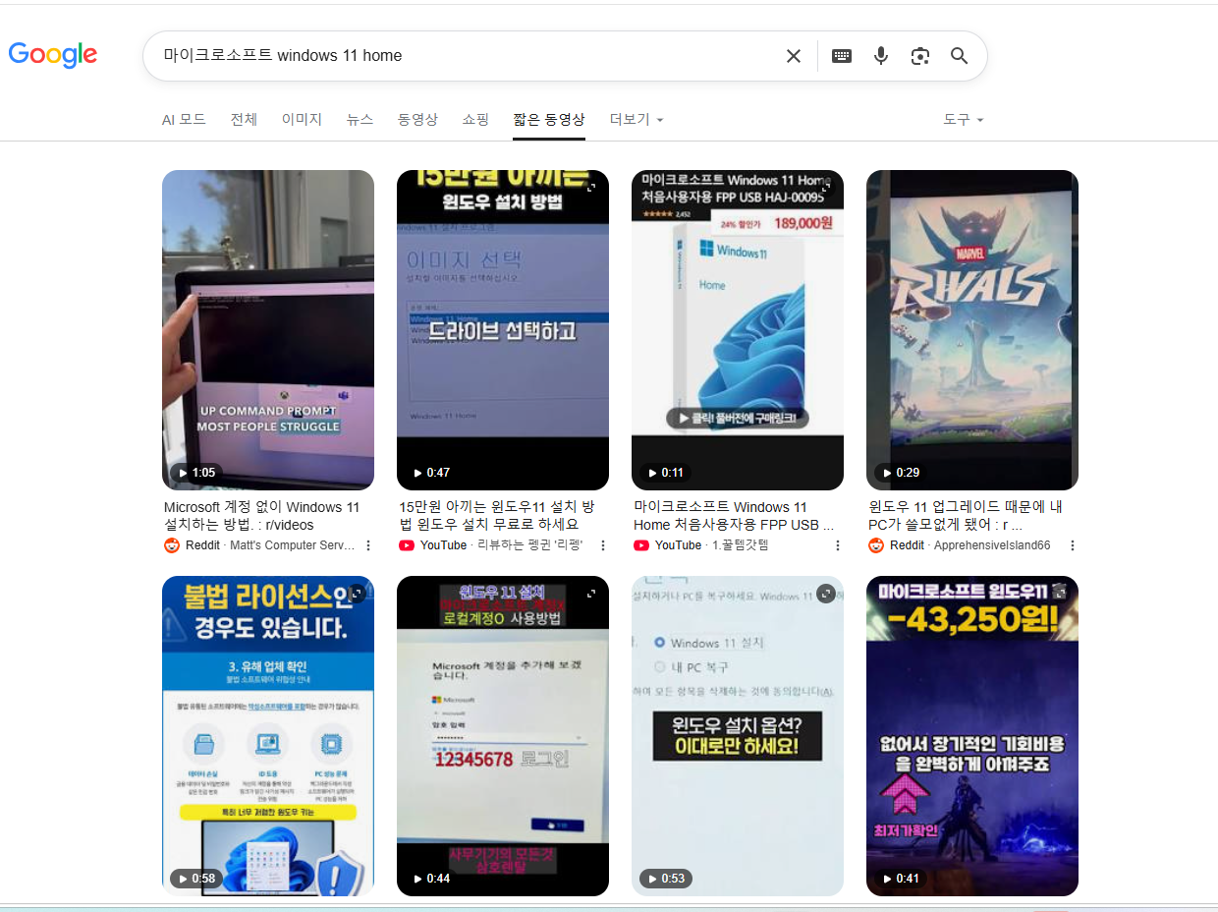Play the 0:11 Windows 11 Home box thumbnail
Image resolution: width=1218 pixels, height=912 pixels.
click(738, 330)
